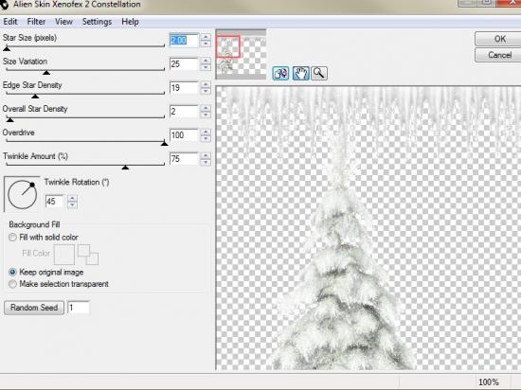This screenshot has width=521, height=390.
Task: Select the hand pan tool icon
Action: tap(301, 73)
